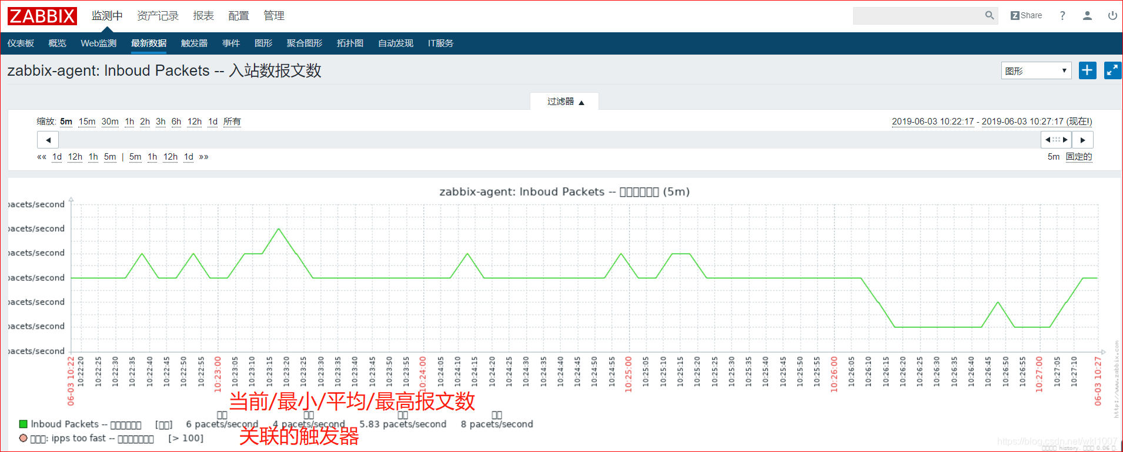
Task: Click the 10:23:00 timeline label
Action: [x=218, y=374]
